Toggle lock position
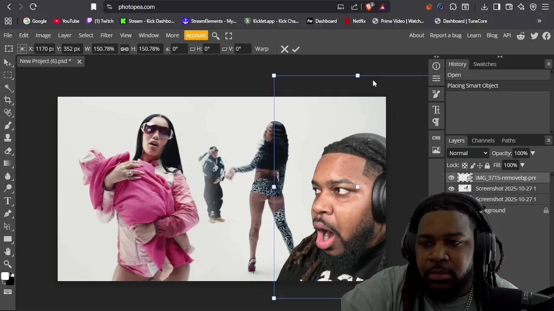The width and height of the screenshot is (554, 311). pos(480,165)
